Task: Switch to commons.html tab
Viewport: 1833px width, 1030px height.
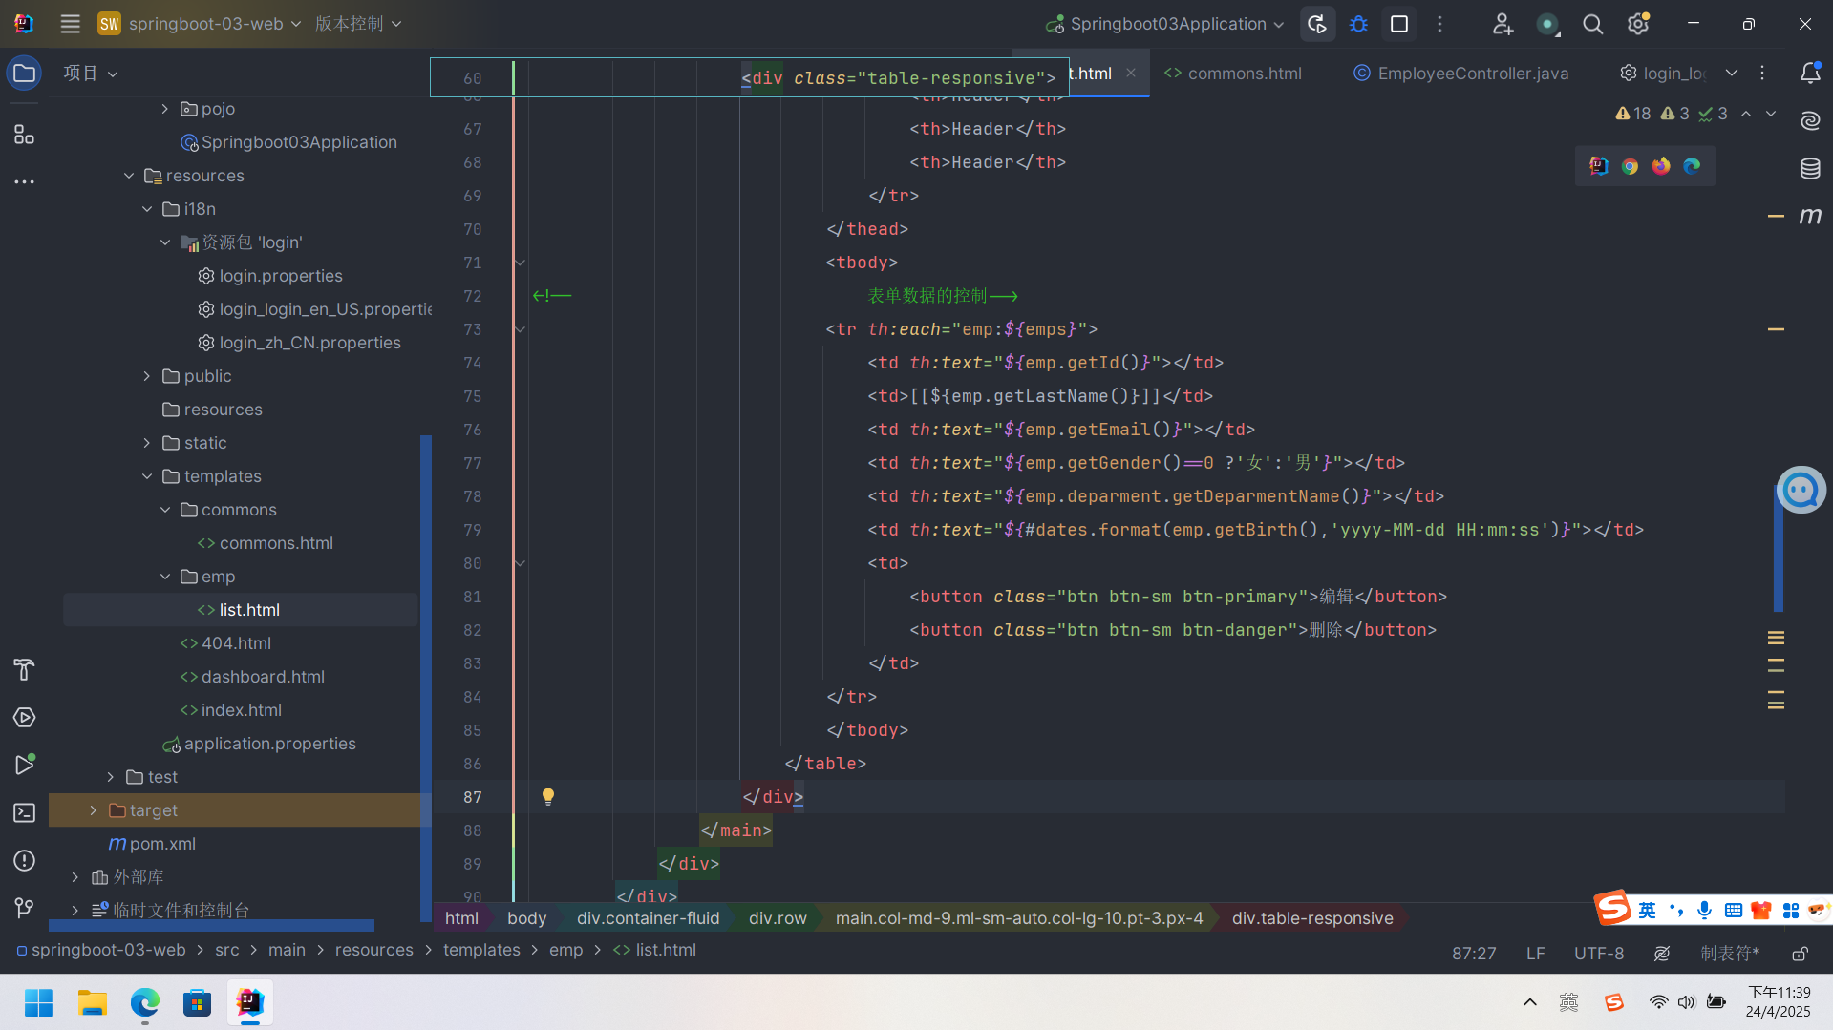Action: [x=1233, y=74]
